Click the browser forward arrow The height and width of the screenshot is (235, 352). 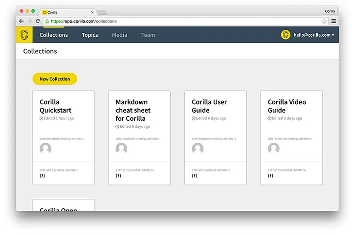point(29,21)
